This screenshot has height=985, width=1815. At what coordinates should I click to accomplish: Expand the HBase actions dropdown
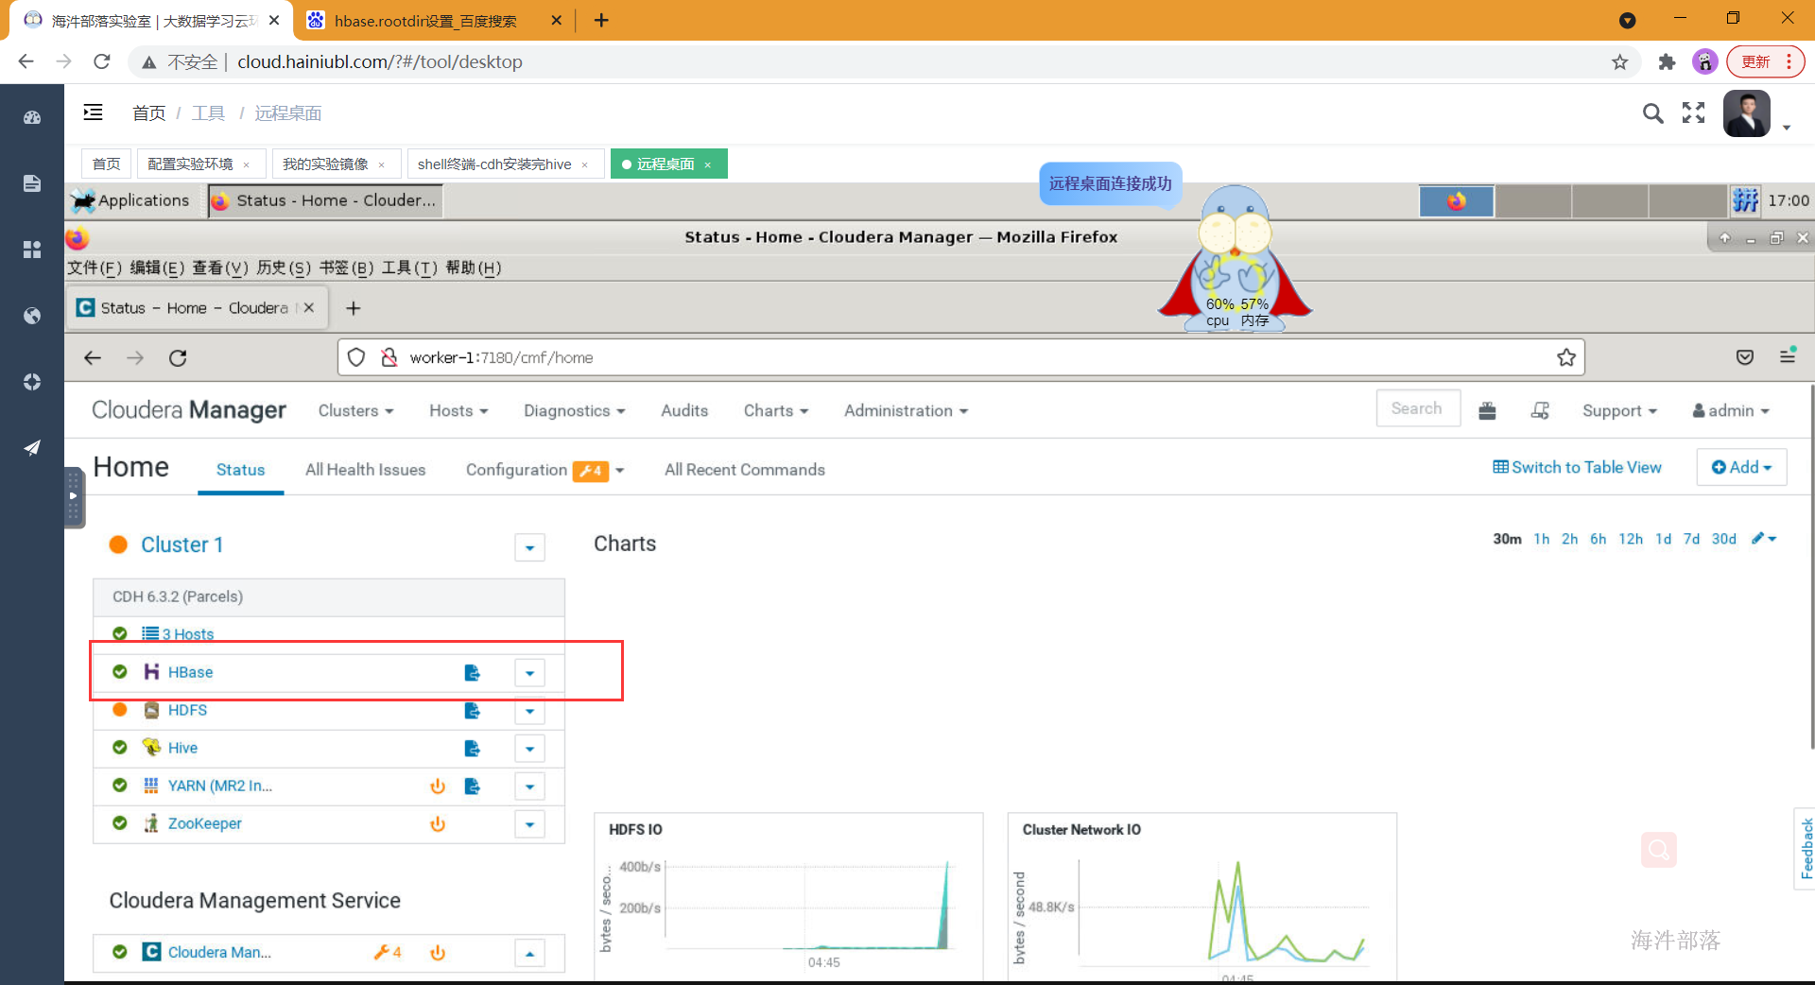pos(529,673)
